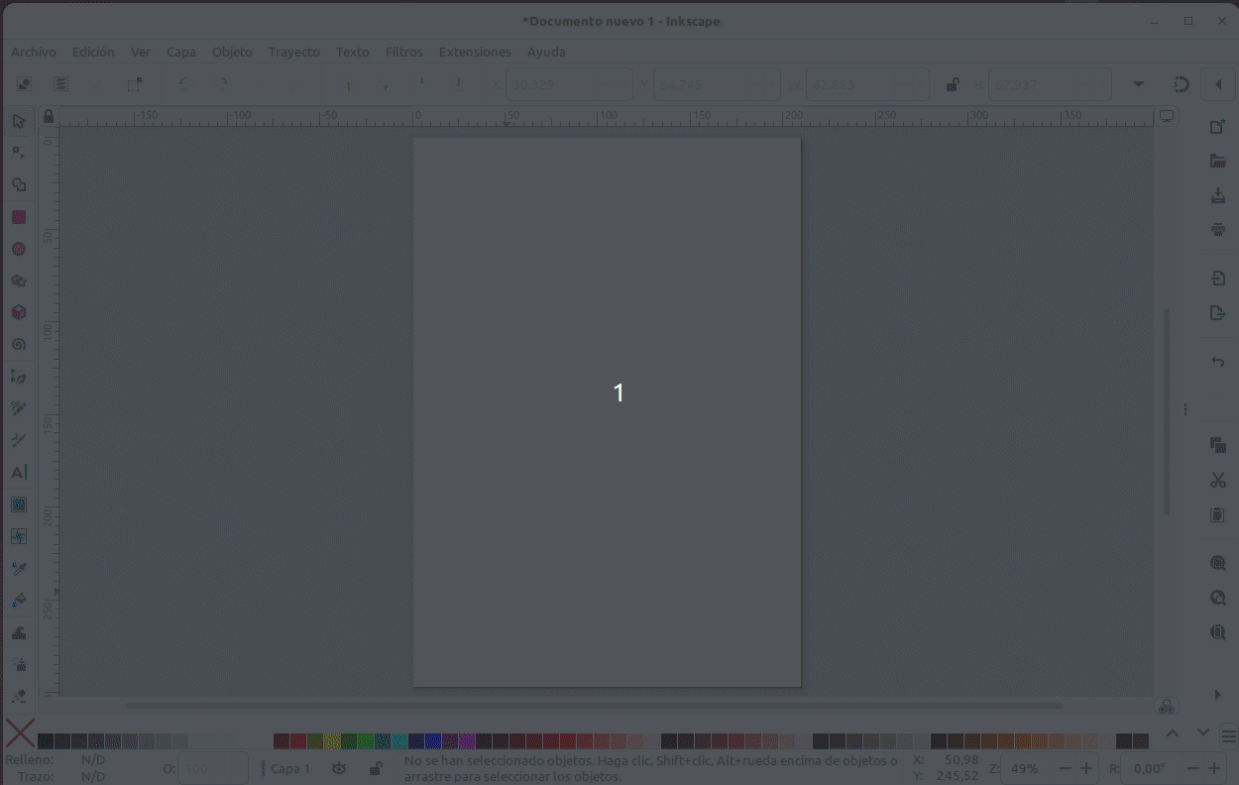Toggle the width-height ratio lock
1239x785 pixels.
click(x=952, y=85)
